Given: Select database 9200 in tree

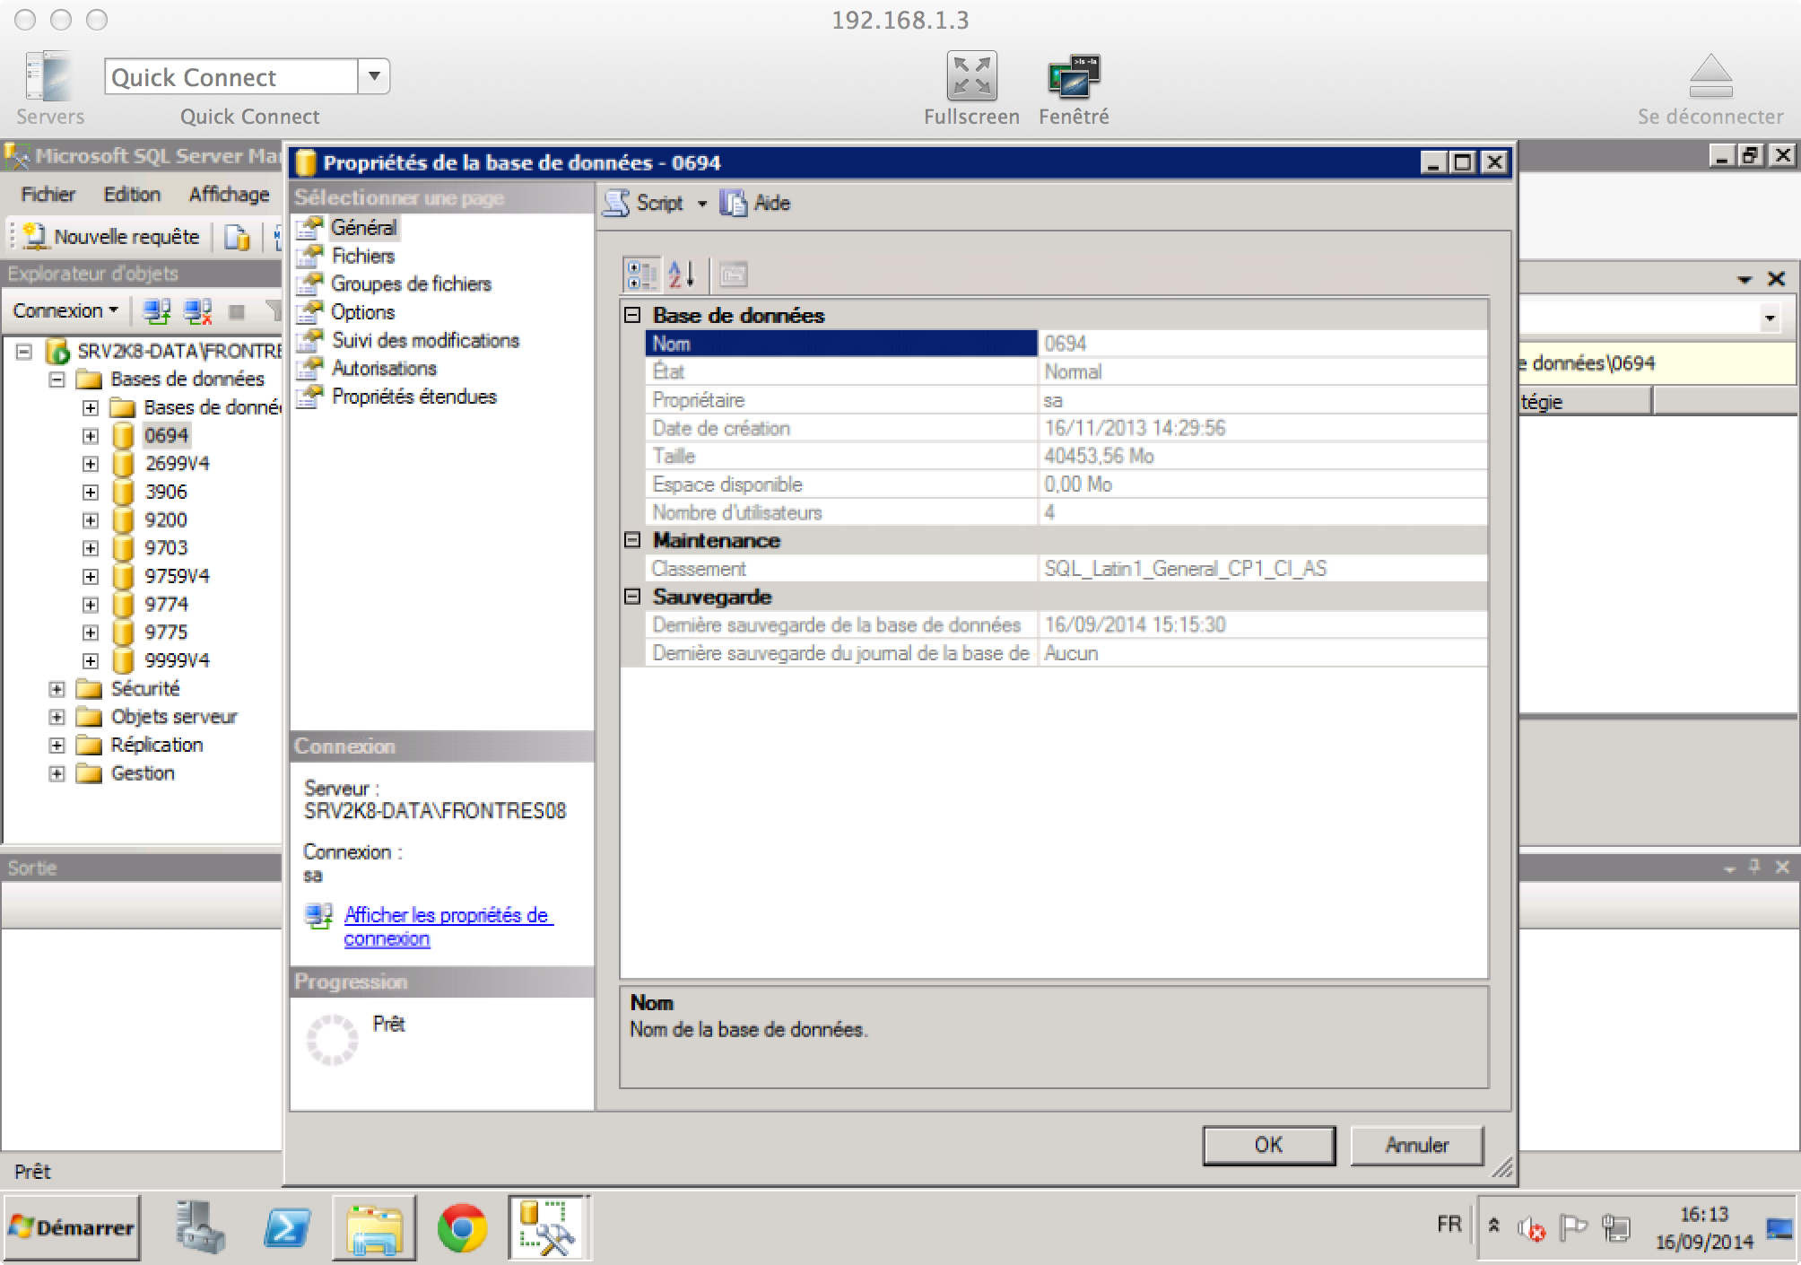Looking at the screenshot, I should (x=166, y=520).
